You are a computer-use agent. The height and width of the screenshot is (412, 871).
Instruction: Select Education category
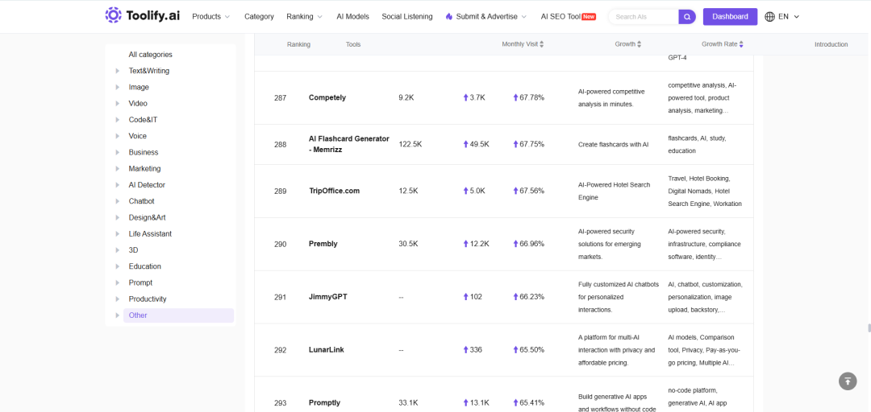coord(145,266)
